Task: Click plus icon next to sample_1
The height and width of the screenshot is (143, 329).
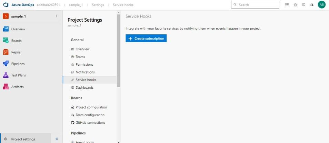Action: click(x=57, y=16)
